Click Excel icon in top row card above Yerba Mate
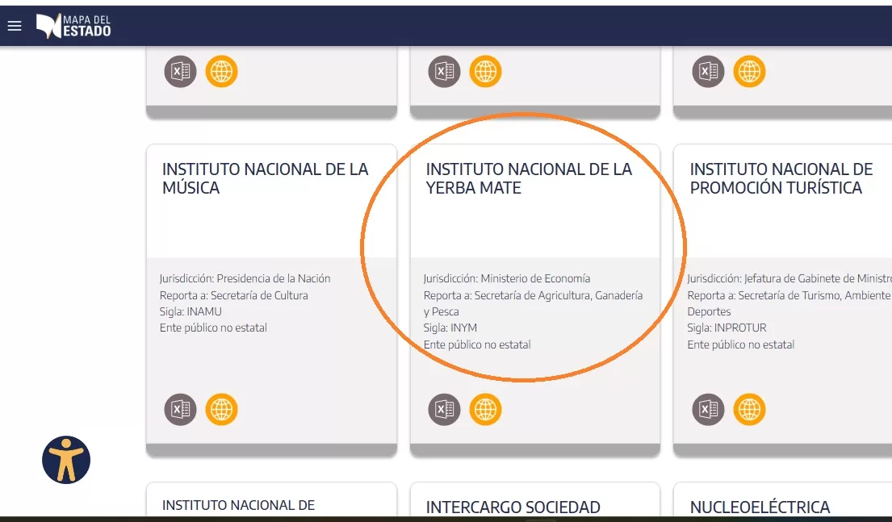This screenshot has width=892, height=522. [x=444, y=72]
